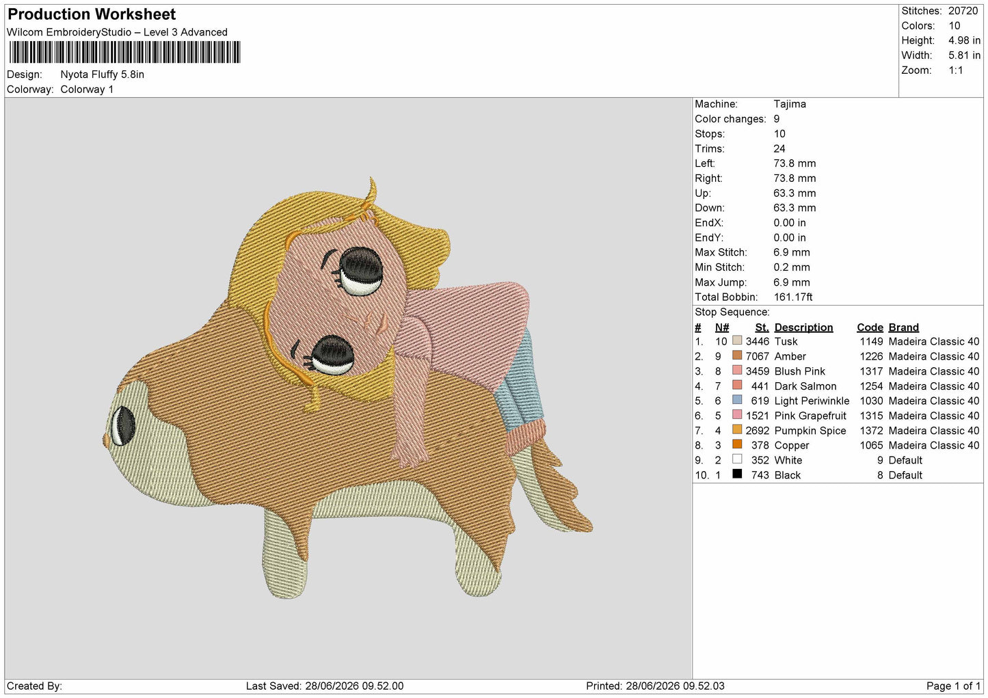Click the 'Production Worksheet' title

coord(92,14)
